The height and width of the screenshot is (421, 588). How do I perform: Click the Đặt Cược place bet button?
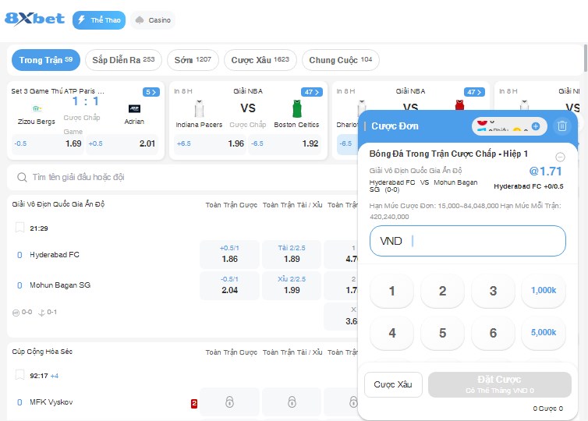500,384
